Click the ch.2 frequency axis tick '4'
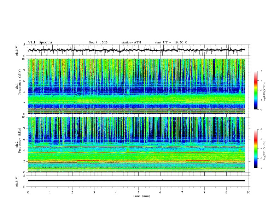The height and width of the screenshot is (216, 280). click(x=25, y=150)
